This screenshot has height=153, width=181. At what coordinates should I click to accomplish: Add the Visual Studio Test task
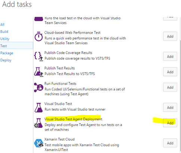point(170,107)
